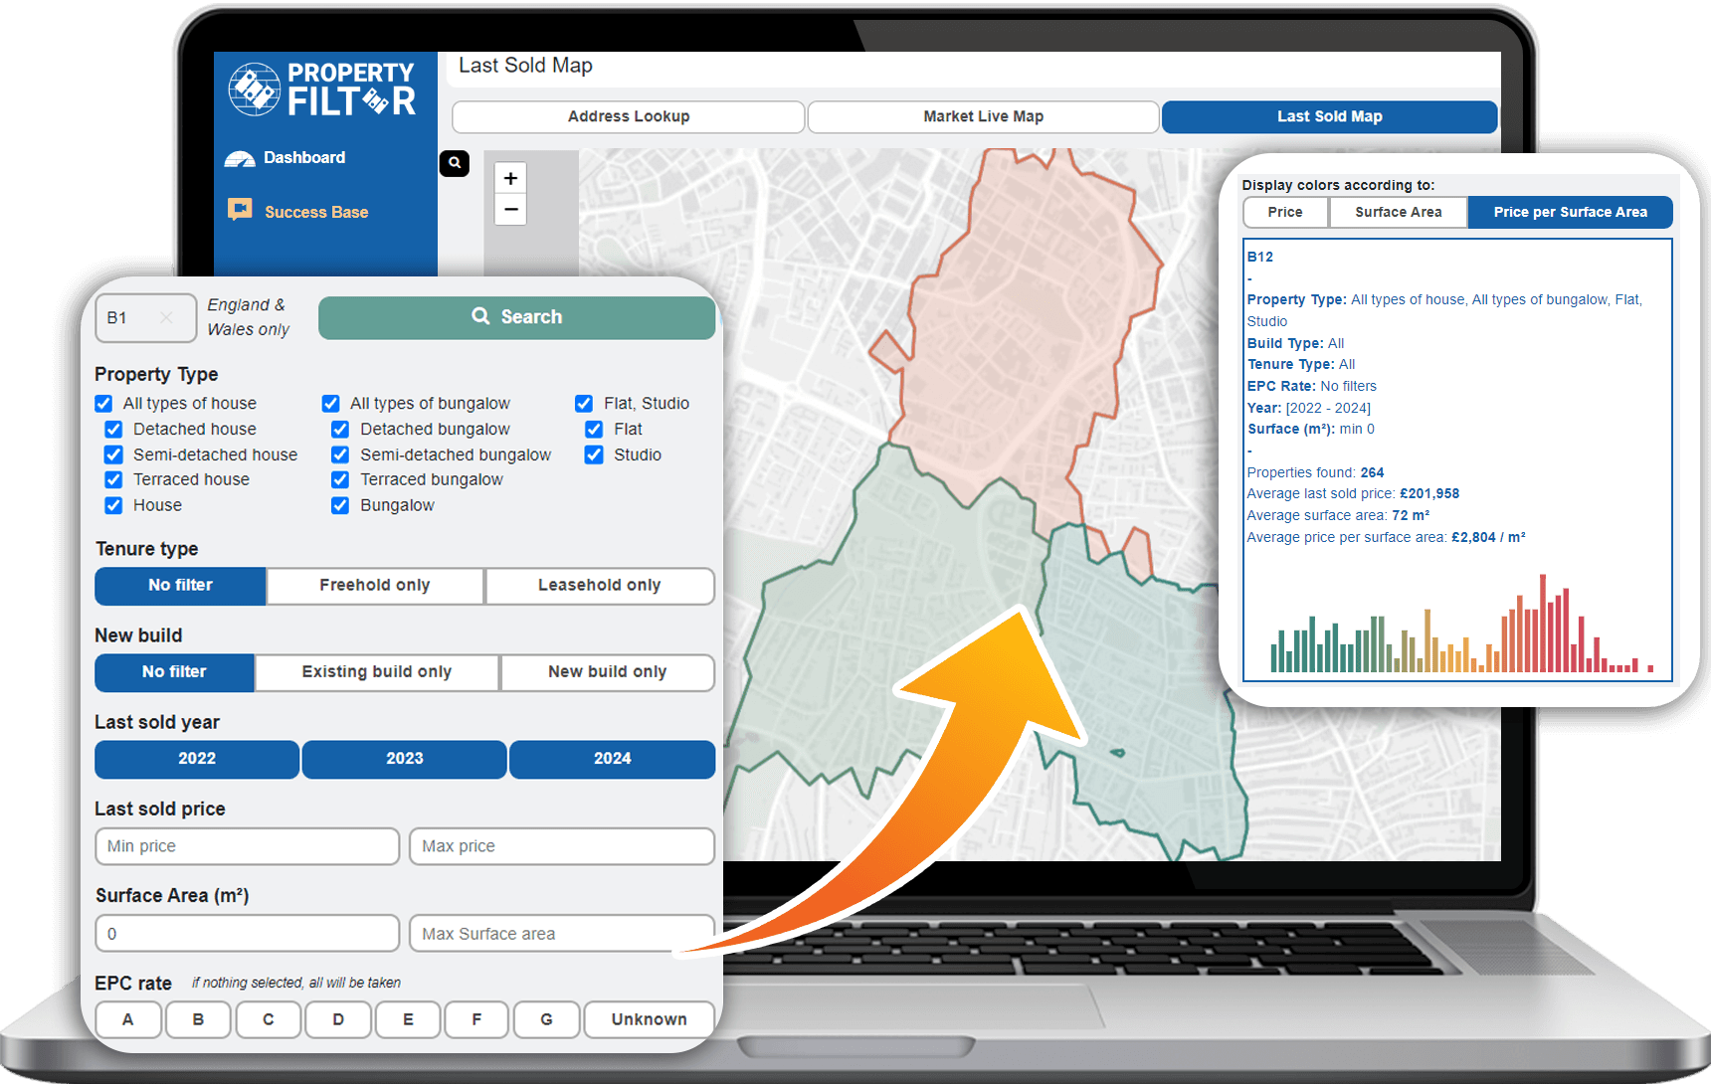Toggle Detached house checkbox
The height and width of the screenshot is (1084, 1711).
pos(113,430)
